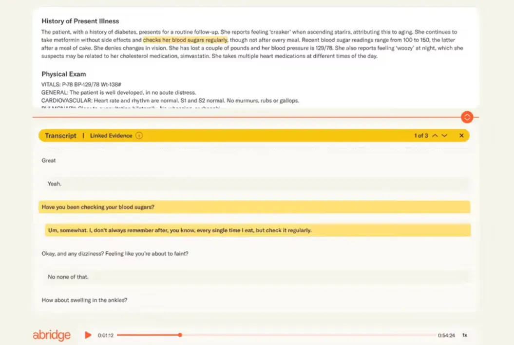This screenshot has width=514, height=345.
Task: Click the GENERAL exam line
Action: pos(119,92)
